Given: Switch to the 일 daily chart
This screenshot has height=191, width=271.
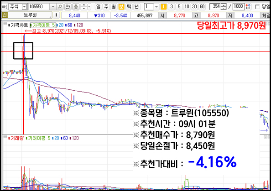Looking at the screenshot, I should pyautogui.click(x=98, y=7).
